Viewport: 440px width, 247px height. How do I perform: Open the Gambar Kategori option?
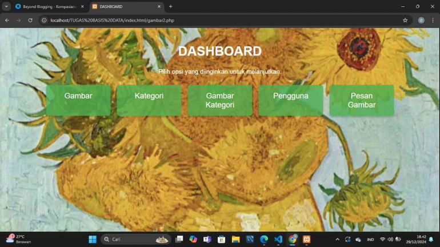click(220, 100)
